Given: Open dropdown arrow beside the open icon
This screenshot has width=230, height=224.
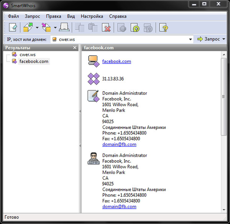Looking at the screenshot, I should pyautogui.click(x=37, y=27).
